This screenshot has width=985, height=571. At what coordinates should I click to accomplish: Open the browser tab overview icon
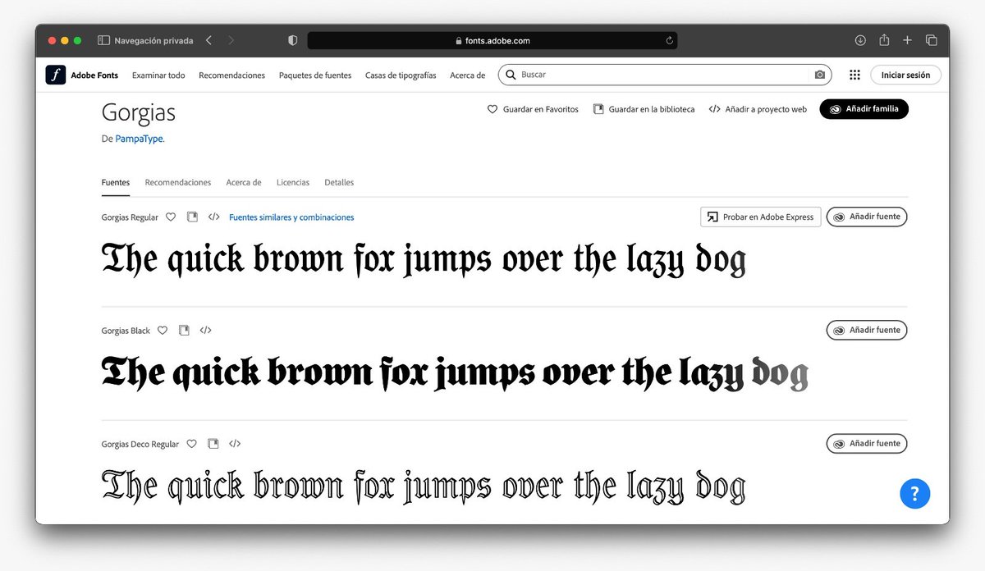[932, 39]
